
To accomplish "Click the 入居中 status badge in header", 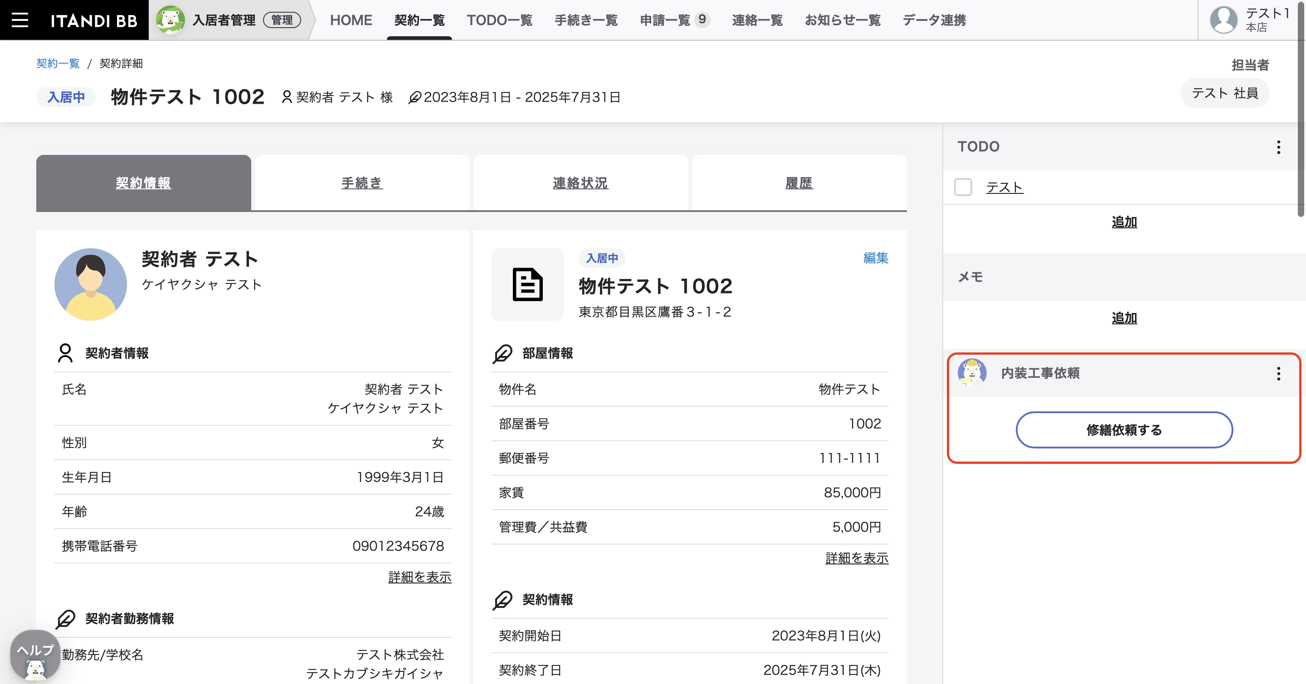I will point(66,96).
